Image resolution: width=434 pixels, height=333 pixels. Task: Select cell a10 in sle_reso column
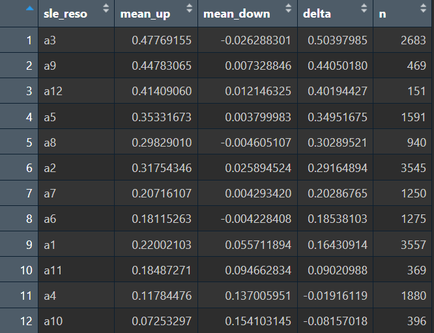click(x=76, y=321)
